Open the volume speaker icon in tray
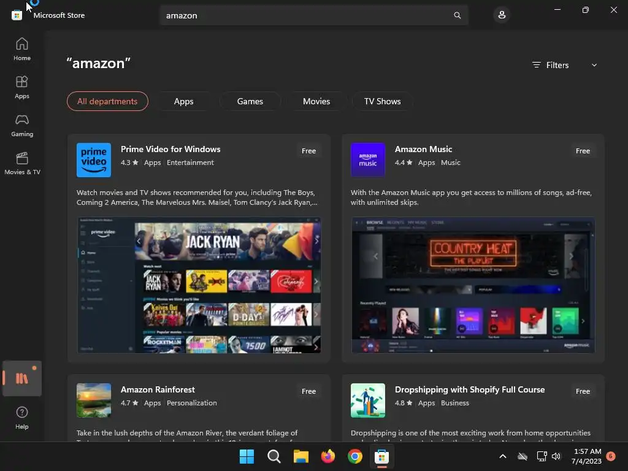The height and width of the screenshot is (471, 628). point(556,456)
